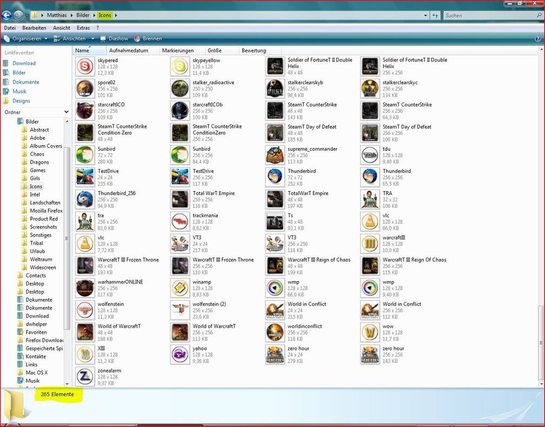Viewport: 545px width, 427px height.
Task: Open the Organisieren dropdown
Action: pyautogui.click(x=26, y=38)
